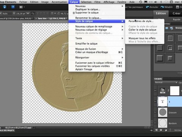Click the Save disk icon in toolbar
The image size is (182, 137).
click(x=5, y=7)
